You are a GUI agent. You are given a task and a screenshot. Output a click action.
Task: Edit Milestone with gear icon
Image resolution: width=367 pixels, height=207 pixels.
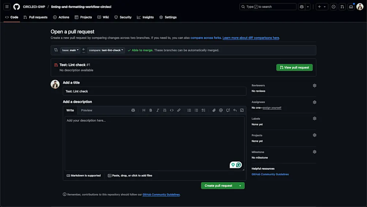click(315, 152)
